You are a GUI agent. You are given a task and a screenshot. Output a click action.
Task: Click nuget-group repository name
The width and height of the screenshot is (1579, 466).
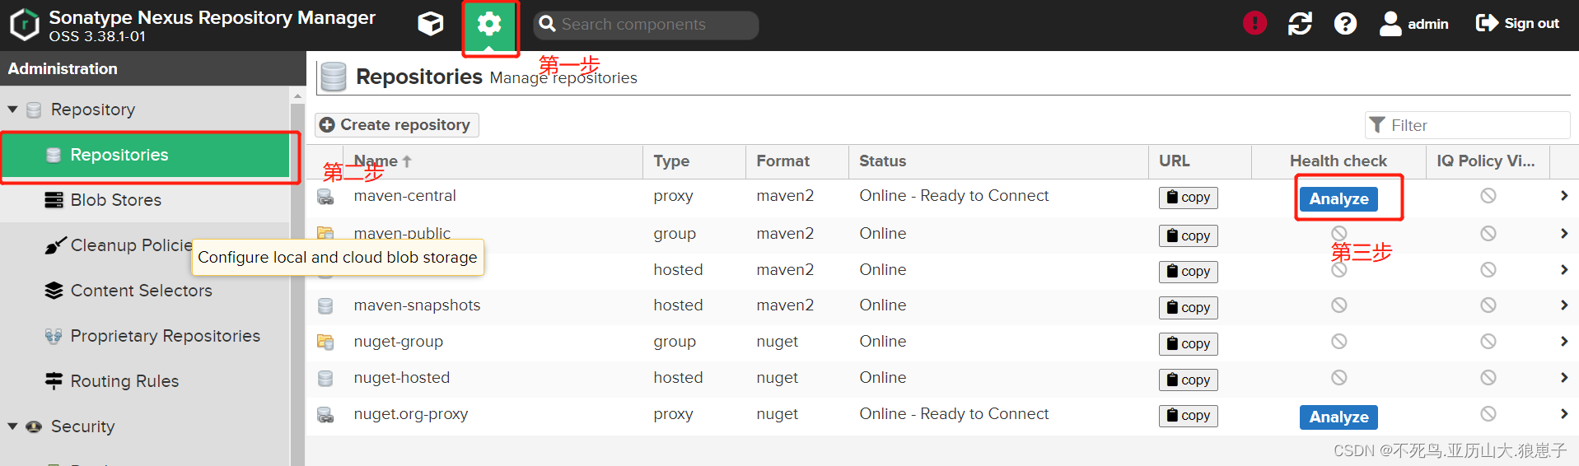399,342
